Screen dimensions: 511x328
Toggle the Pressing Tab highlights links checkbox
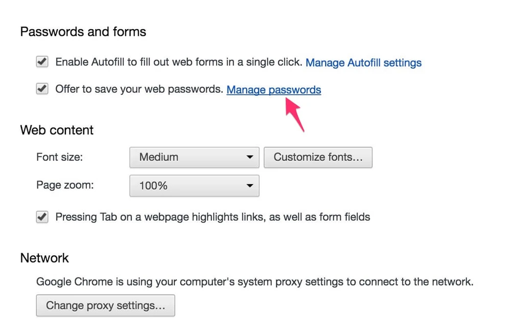click(x=42, y=217)
